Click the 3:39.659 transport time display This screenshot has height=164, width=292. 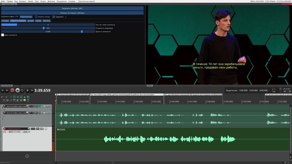click(x=42, y=90)
